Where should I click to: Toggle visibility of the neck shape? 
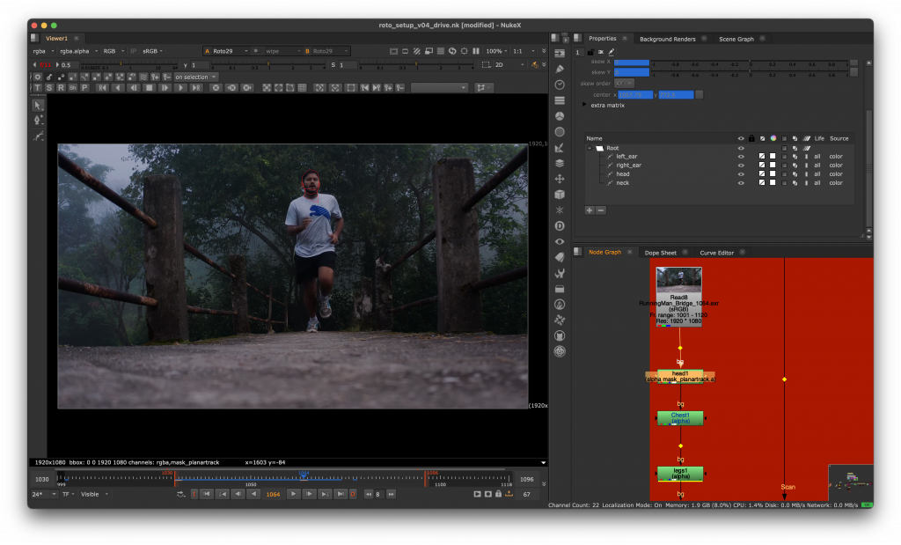[741, 183]
